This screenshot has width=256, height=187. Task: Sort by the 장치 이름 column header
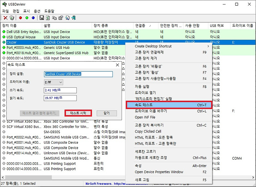point(21,26)
